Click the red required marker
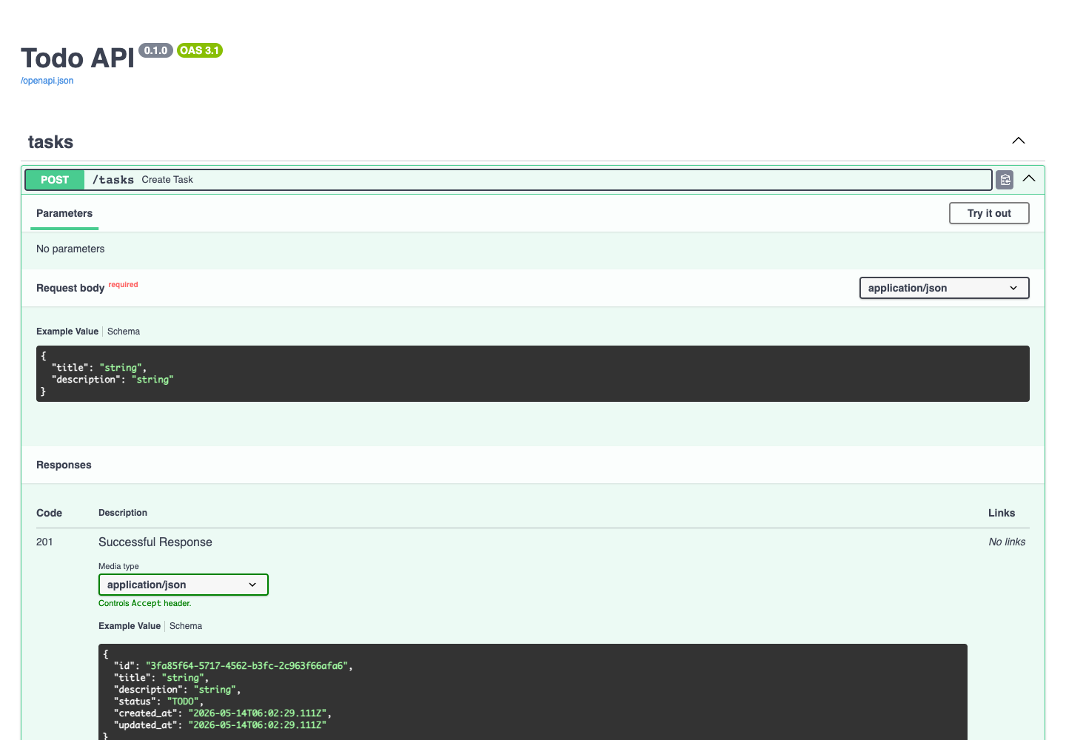 tap(123, 284)
